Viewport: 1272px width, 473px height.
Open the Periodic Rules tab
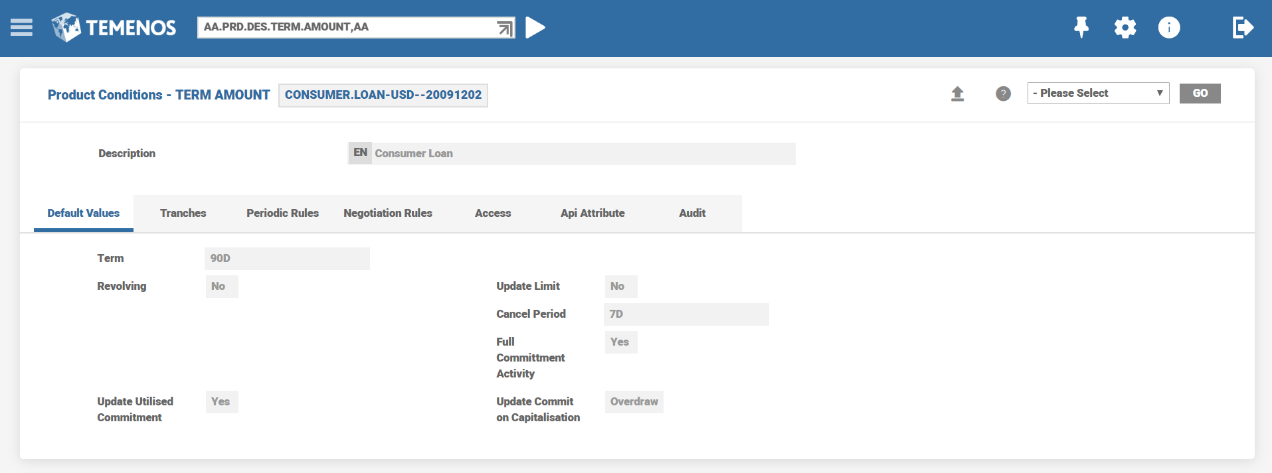click(x=282, y=213)
